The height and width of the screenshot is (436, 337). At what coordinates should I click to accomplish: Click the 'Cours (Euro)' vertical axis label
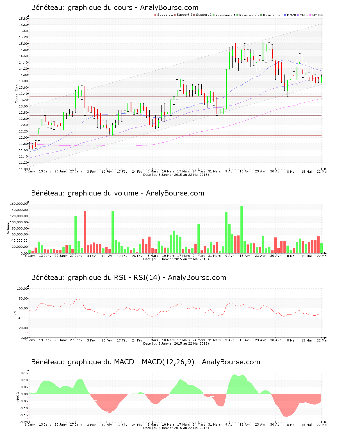point(16,93)
